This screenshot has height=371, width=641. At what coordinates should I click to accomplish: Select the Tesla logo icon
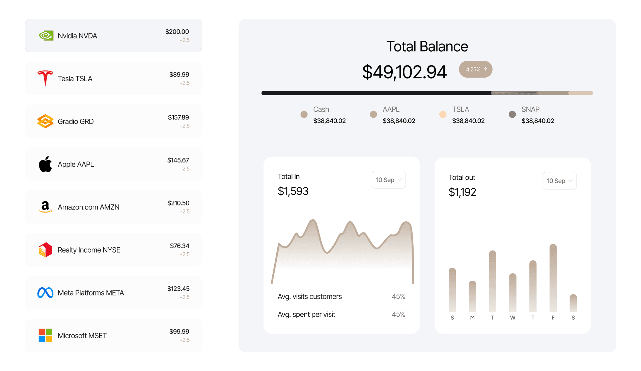coord(46,78)
